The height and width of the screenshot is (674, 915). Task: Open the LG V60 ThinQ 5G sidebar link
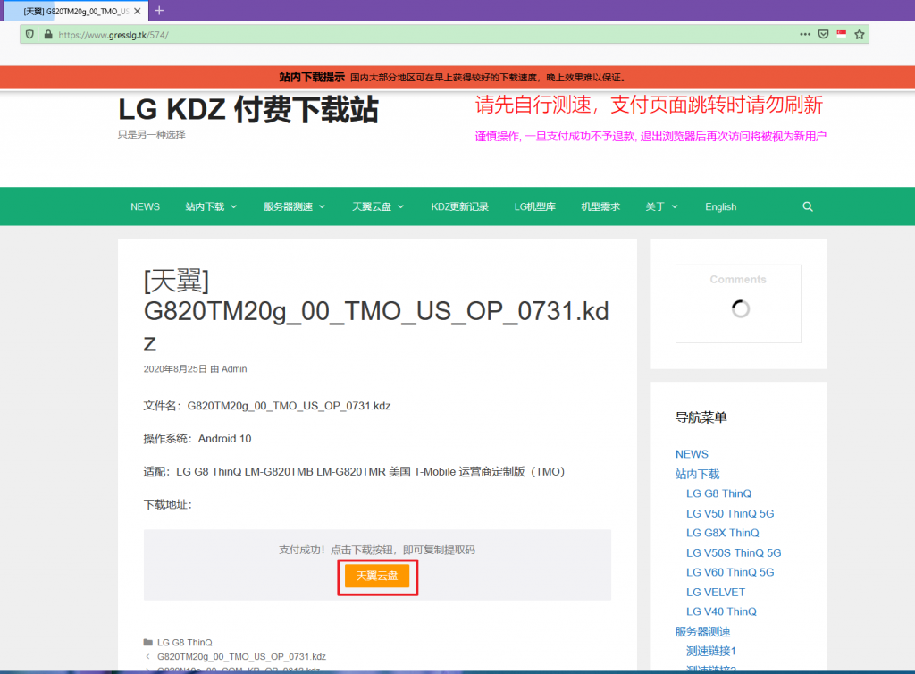[x=730, y=572]
